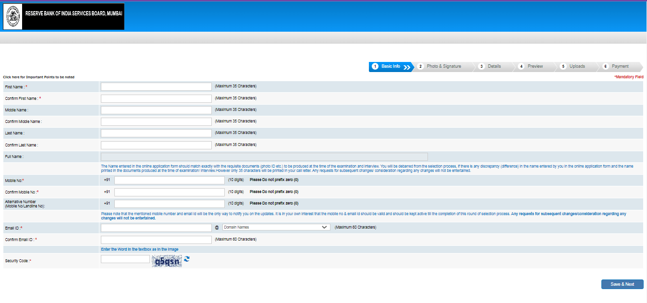Focus the Mobile No input field
This screenshot has height=303, width=647.
tap(169, 180)
